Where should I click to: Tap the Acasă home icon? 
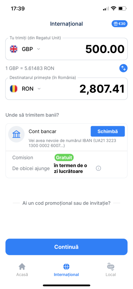(x=22, y=266)
